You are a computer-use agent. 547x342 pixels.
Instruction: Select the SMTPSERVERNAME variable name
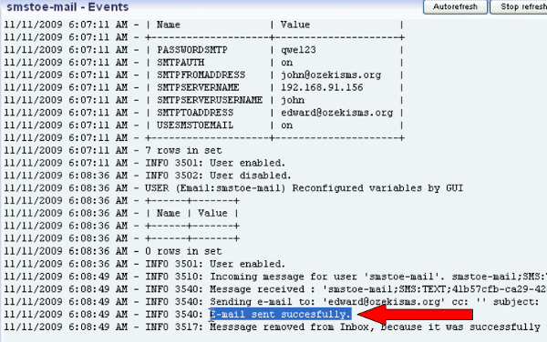click(x=198, y=87)
